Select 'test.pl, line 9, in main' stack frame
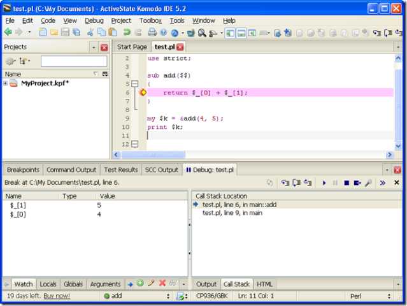 point(232,213)
